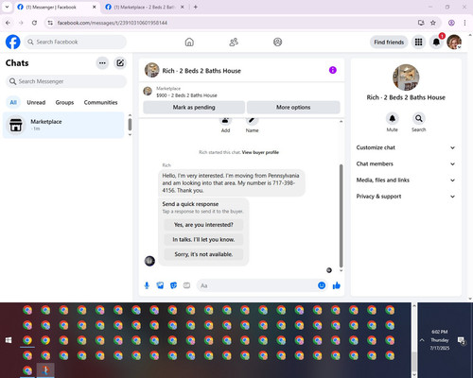Screen dimensions: 473x378
Task: Switch to the Marketplace browser tab
Action: (144, 7)
